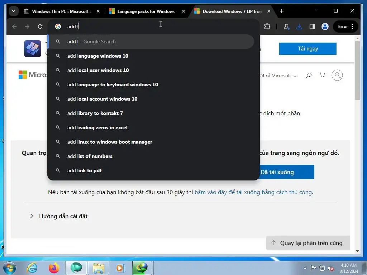Image resolution: width=367 pixels, height=275 pixels.
Task: Toggle the browser side panel
Action: click(312, 26)
